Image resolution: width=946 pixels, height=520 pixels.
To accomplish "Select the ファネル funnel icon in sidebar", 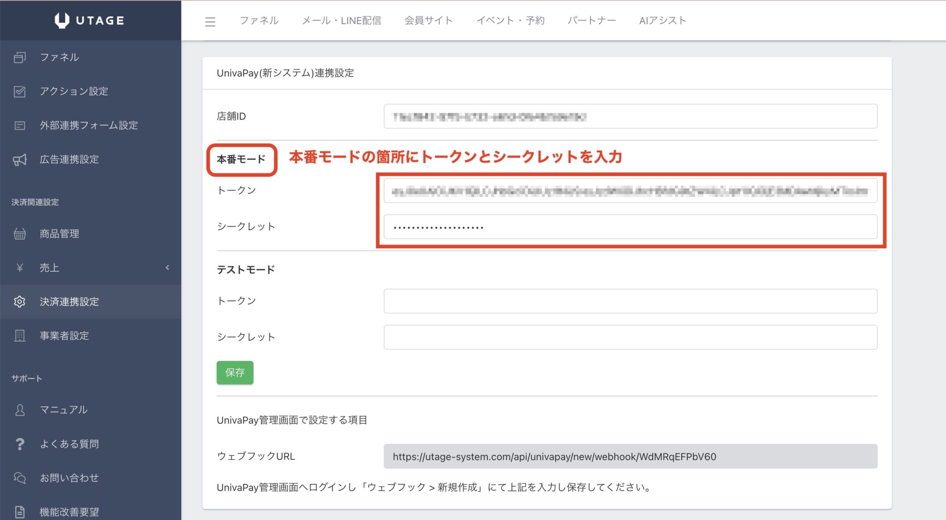I will pyautogui.click(x=19, y=57).
